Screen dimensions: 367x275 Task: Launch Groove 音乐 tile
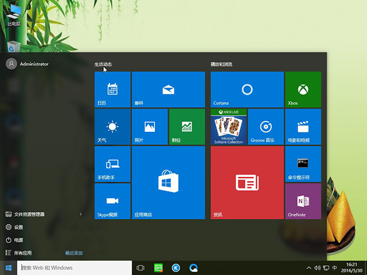(266, 127)
